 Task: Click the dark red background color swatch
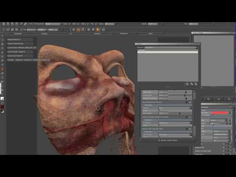point(2,107)
